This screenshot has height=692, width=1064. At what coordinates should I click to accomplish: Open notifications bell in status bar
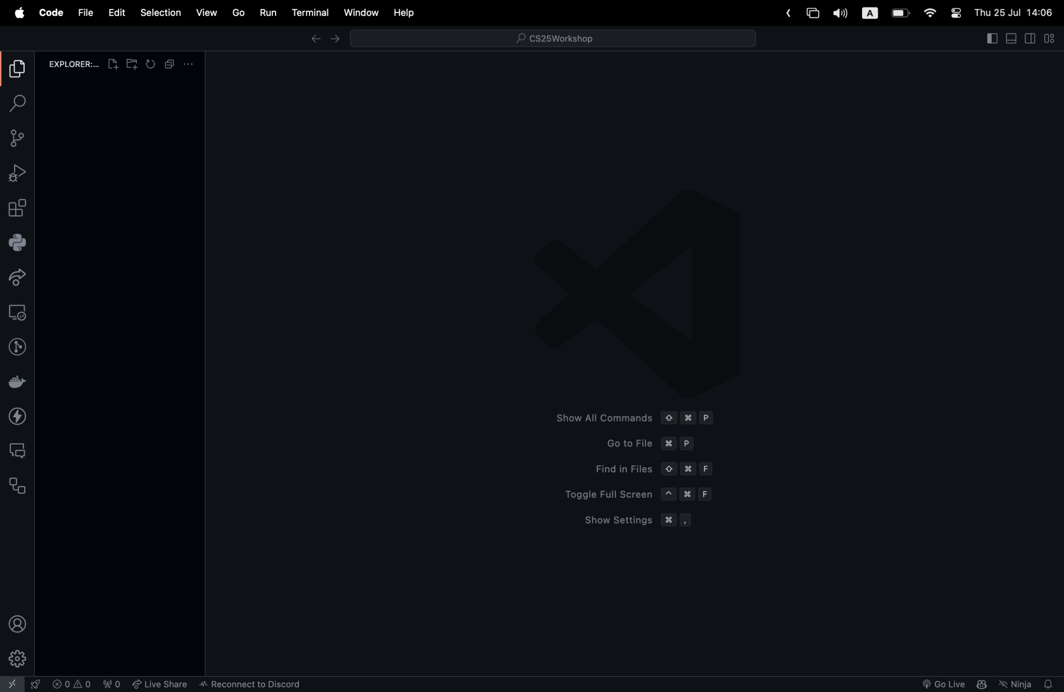tap(1048, 684)
